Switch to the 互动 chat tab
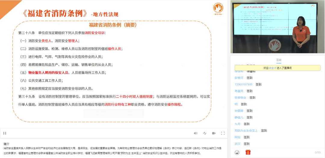 click(279, 60)
